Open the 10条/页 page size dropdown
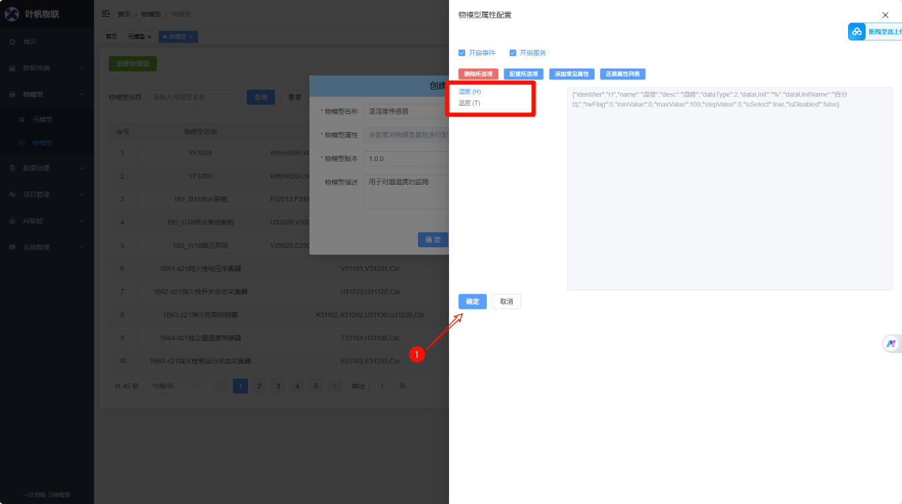Viewport: 902px width, 504px height. [x=177, y=386]
